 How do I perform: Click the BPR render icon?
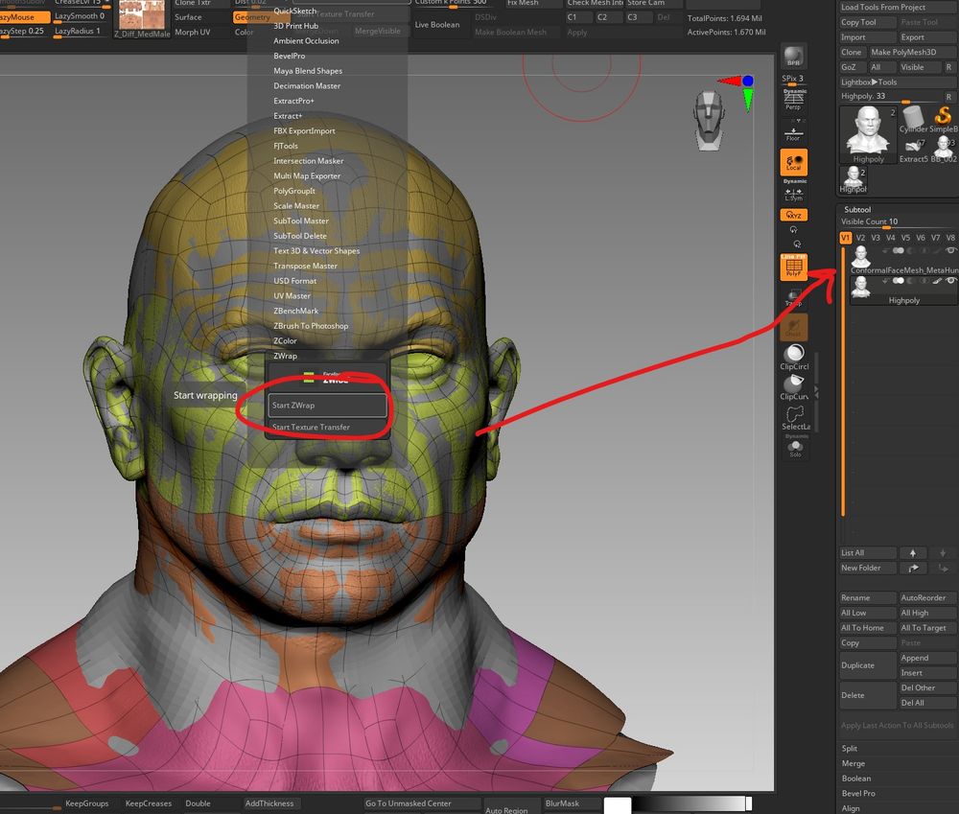pyautogui.click(x=794, y=57)
